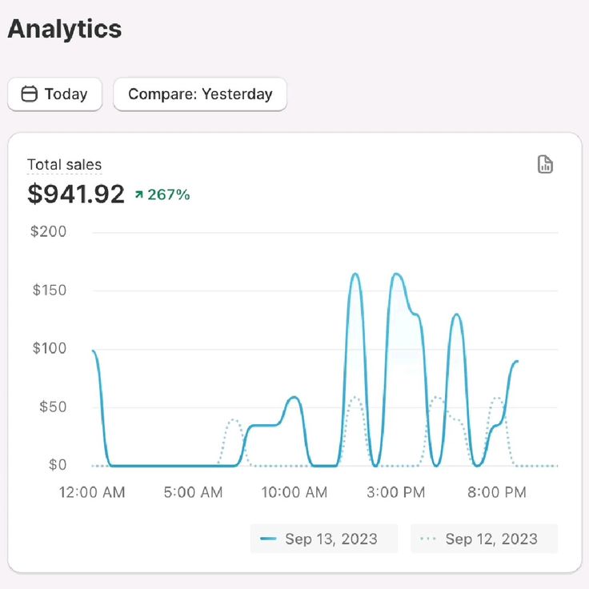Click the $941.92 total sales amount
This screenshot has width=589, height=589.
pos(76,194)
